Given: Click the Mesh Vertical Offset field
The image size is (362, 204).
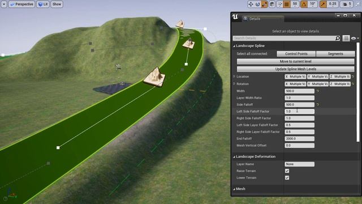Looking at the screenshot, I should click(x=299, y=146).
